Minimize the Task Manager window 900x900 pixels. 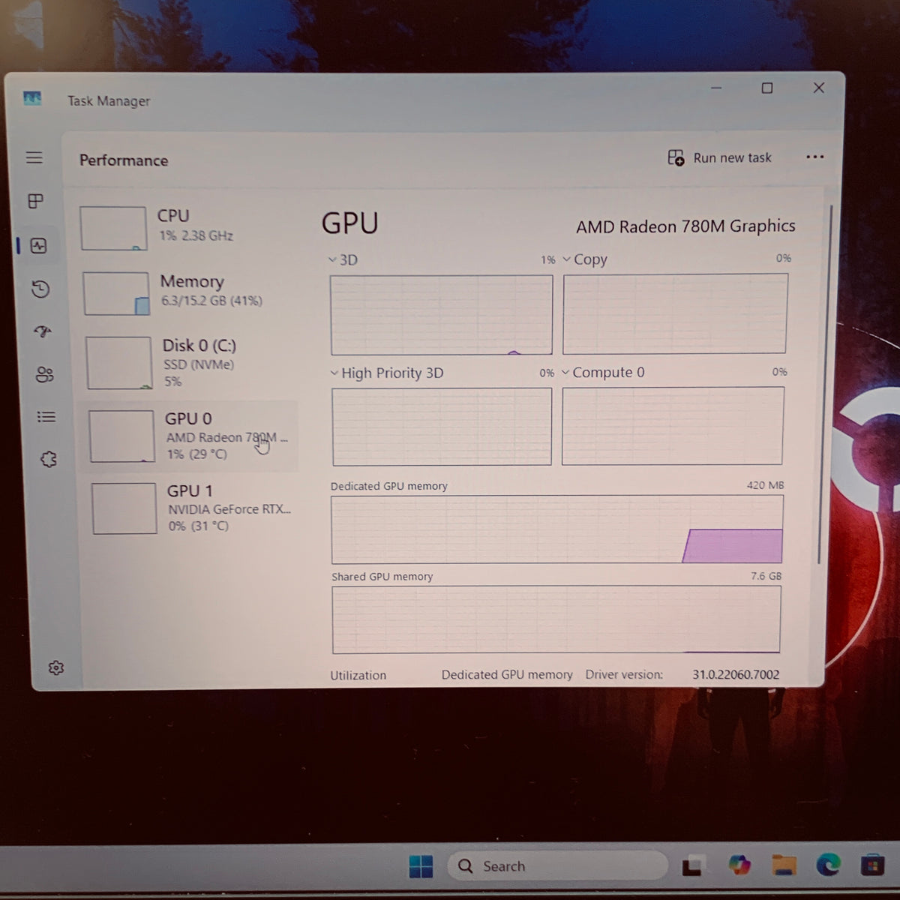[716, 88]
